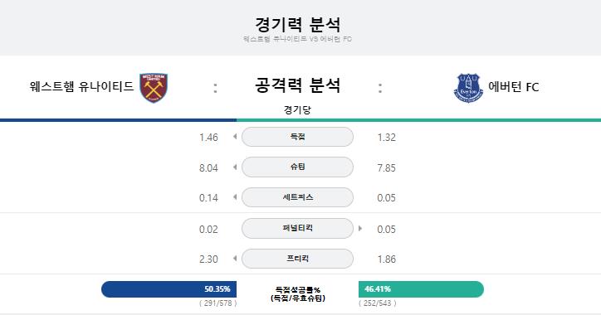Click the West Ham United crest logo
The height and width of the screenshot is (315, 601).
(x=154, y=88)
